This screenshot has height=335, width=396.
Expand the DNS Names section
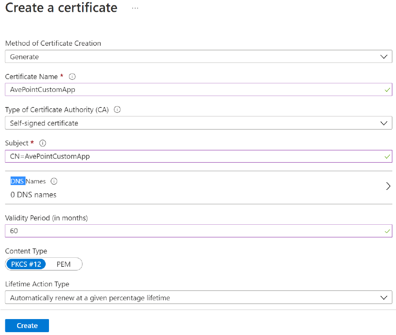point(388,186)
